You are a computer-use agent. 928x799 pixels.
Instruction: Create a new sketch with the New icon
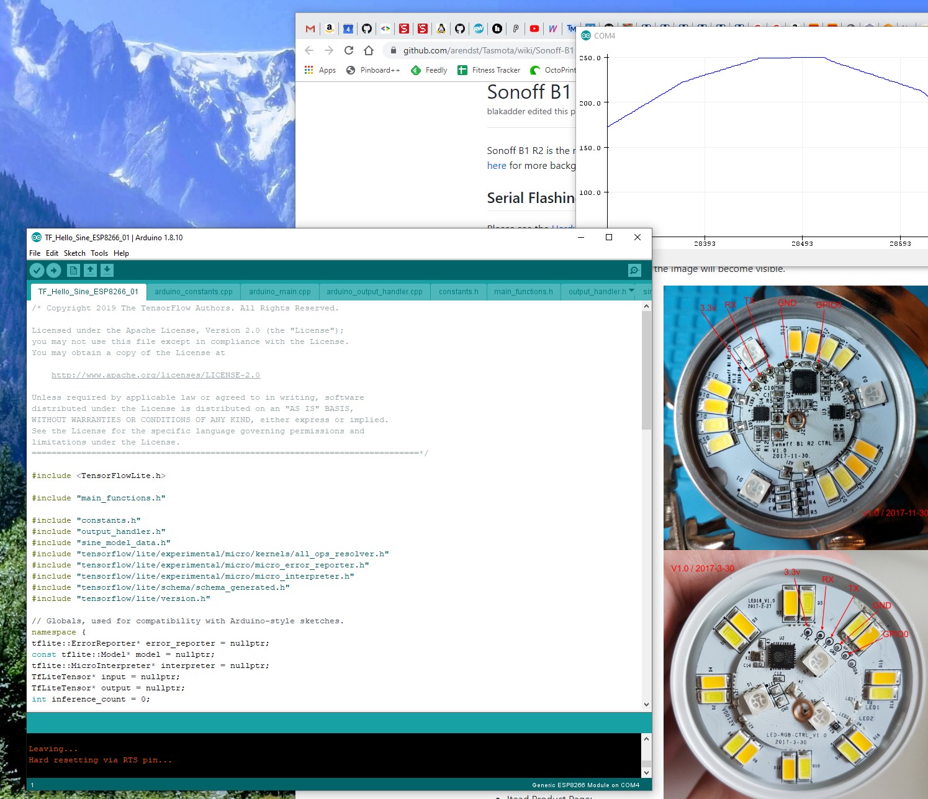coord(73,270)
